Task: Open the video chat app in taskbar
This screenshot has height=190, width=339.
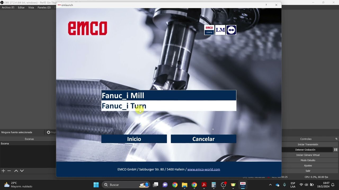Action: coord(165,185)
